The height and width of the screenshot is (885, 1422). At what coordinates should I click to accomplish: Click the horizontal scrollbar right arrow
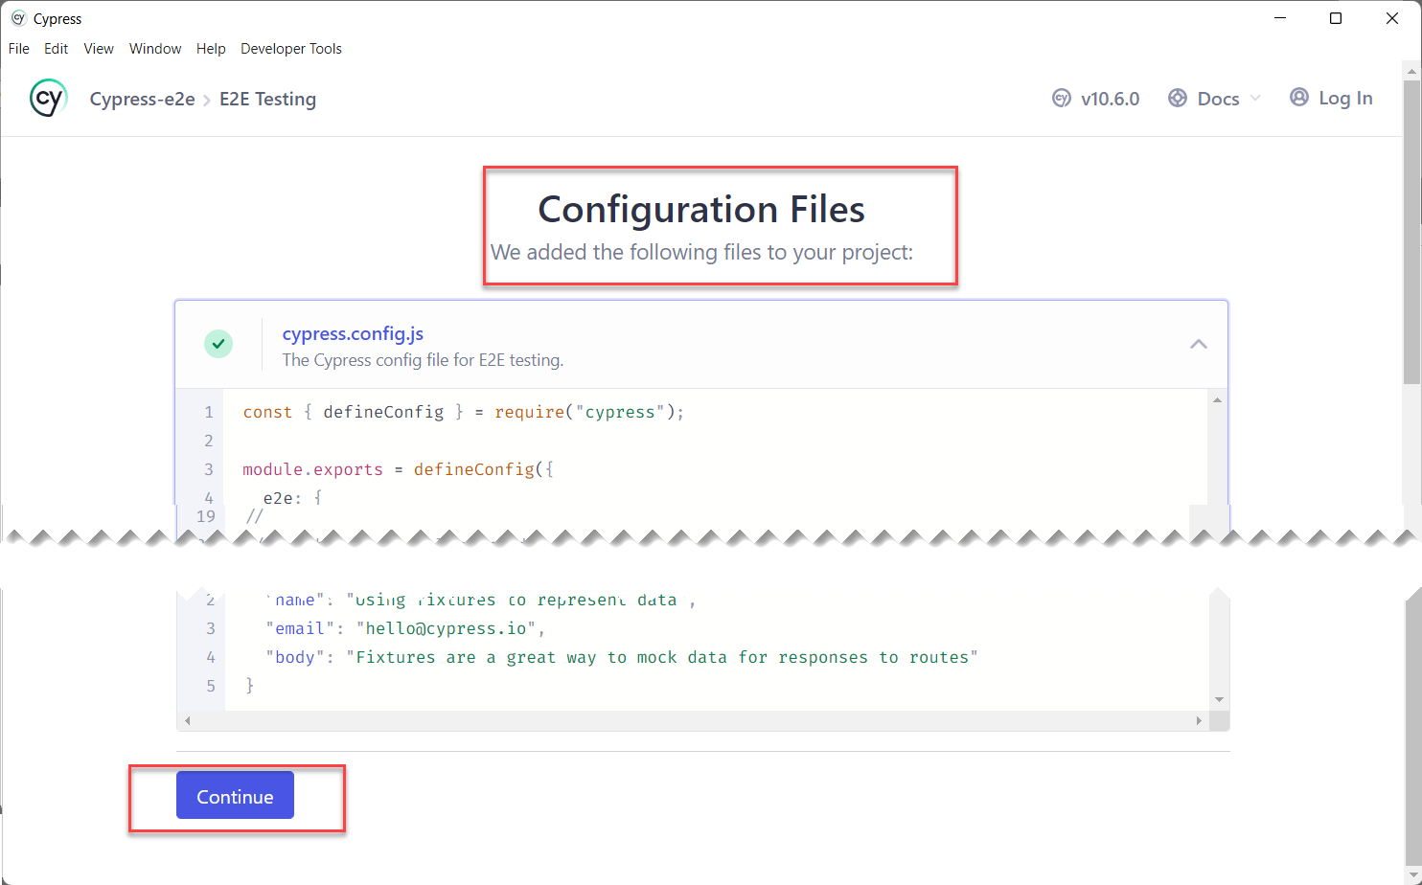(1199, 720)
